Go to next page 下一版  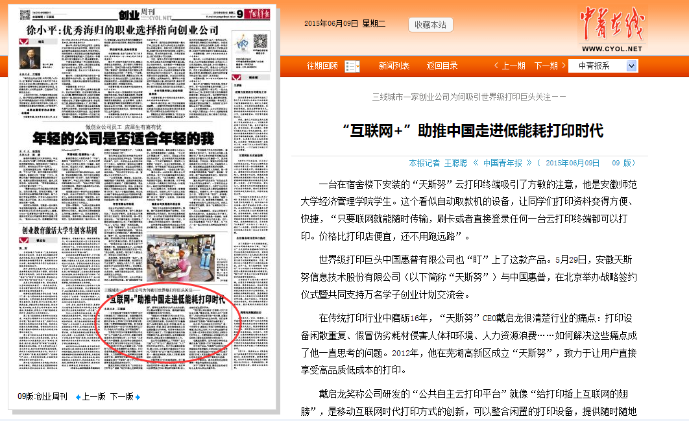click(x=122, y=397)
